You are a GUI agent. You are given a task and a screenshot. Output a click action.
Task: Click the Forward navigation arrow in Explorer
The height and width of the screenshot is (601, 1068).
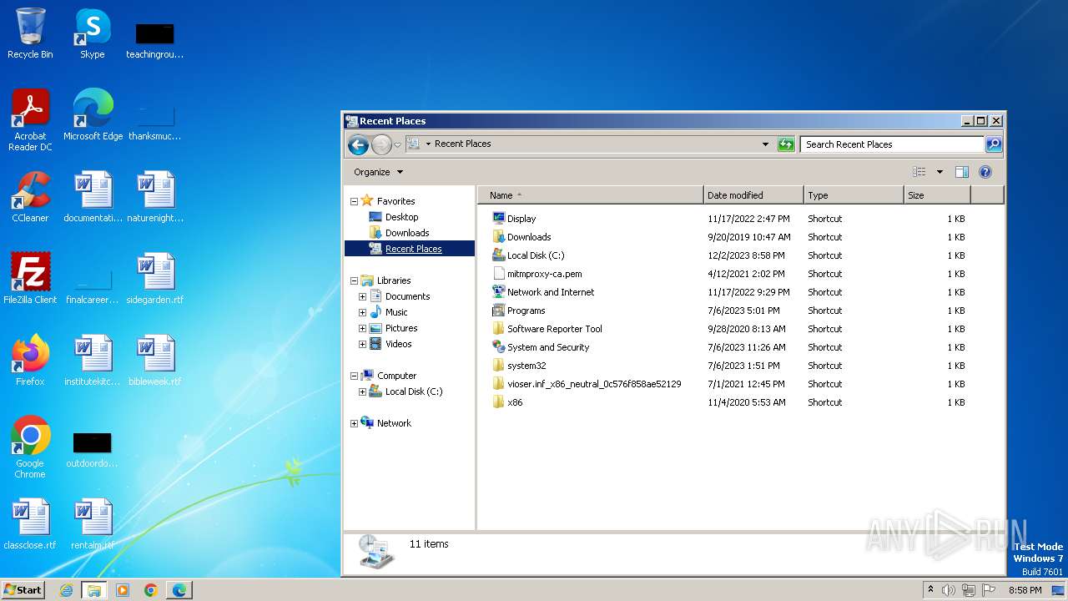click(381, 144)
